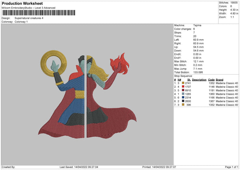Click the dark red swatch in stop 3
This screenshot has height=170, width=240.
click(x=183, y=90)
